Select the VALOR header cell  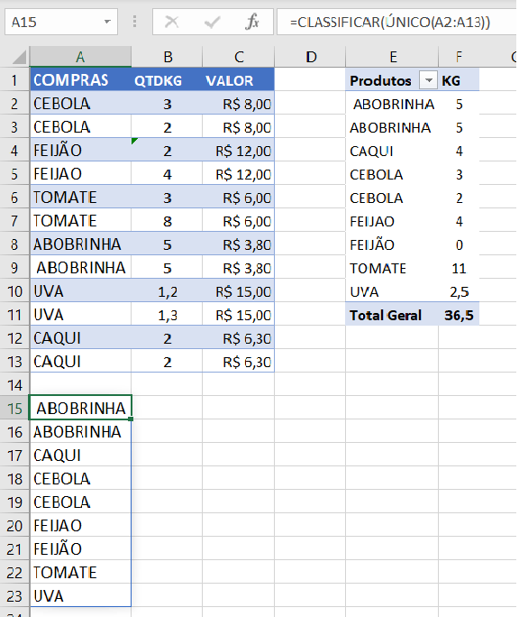click(x=238, y=80)
